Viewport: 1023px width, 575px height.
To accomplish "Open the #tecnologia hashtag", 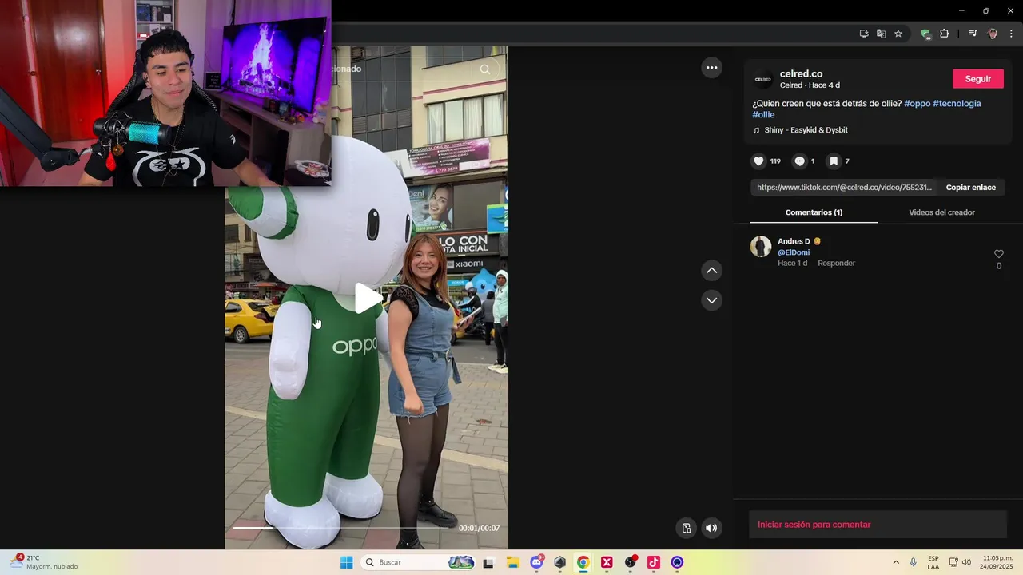I will [957, 104].
